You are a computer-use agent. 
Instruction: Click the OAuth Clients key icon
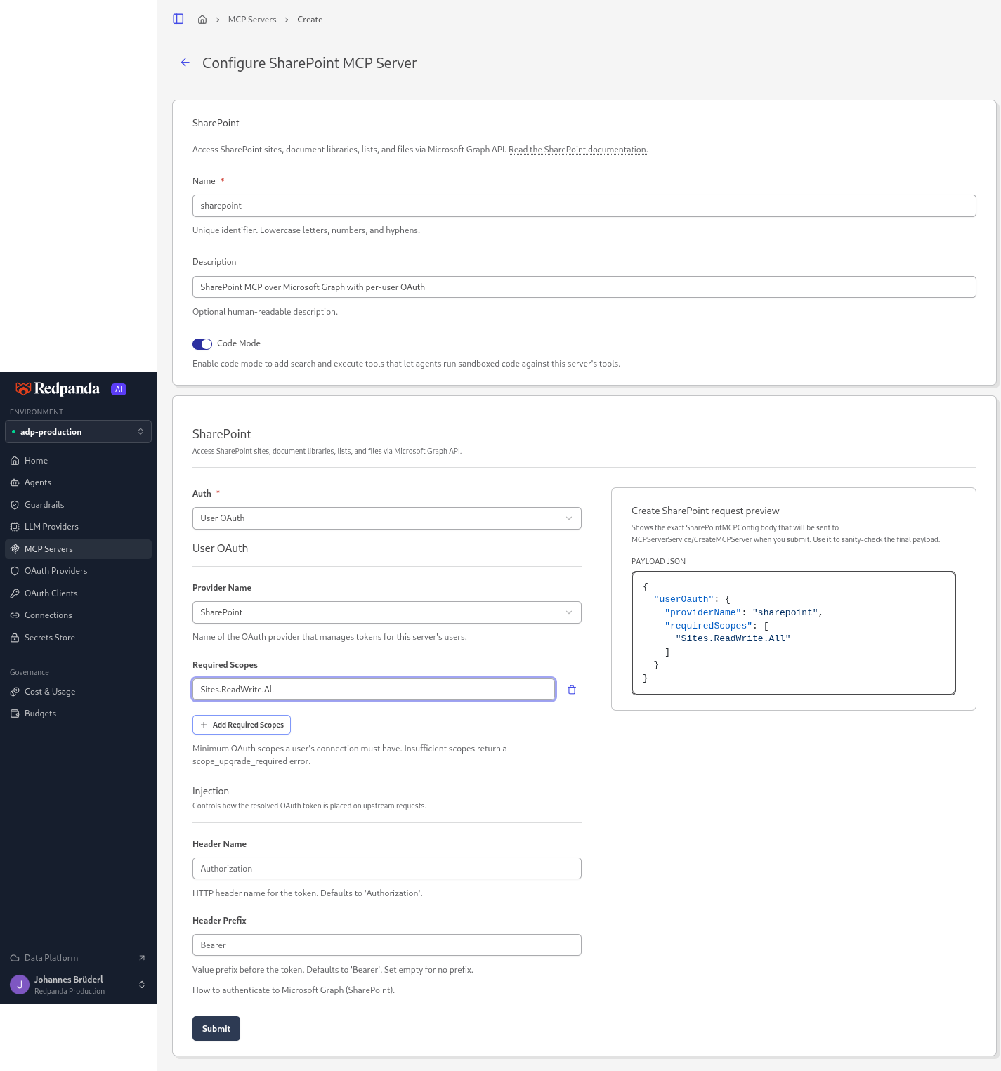click(15, 593)
